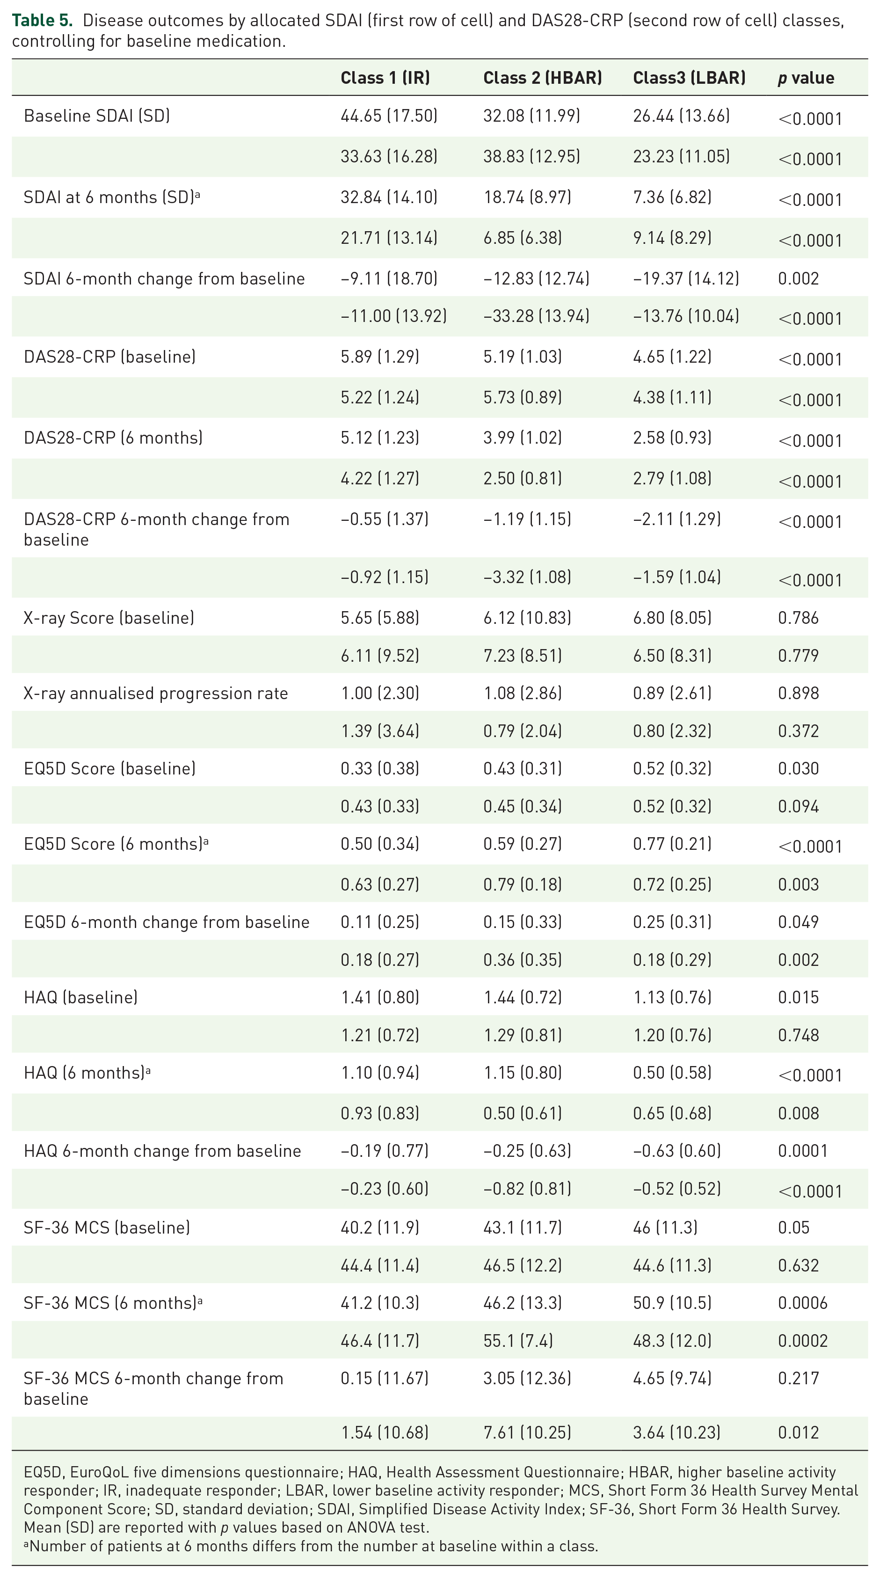Select the 44.65 (17.50) cell value
The image size is (880, 1578).
(389, 116)
